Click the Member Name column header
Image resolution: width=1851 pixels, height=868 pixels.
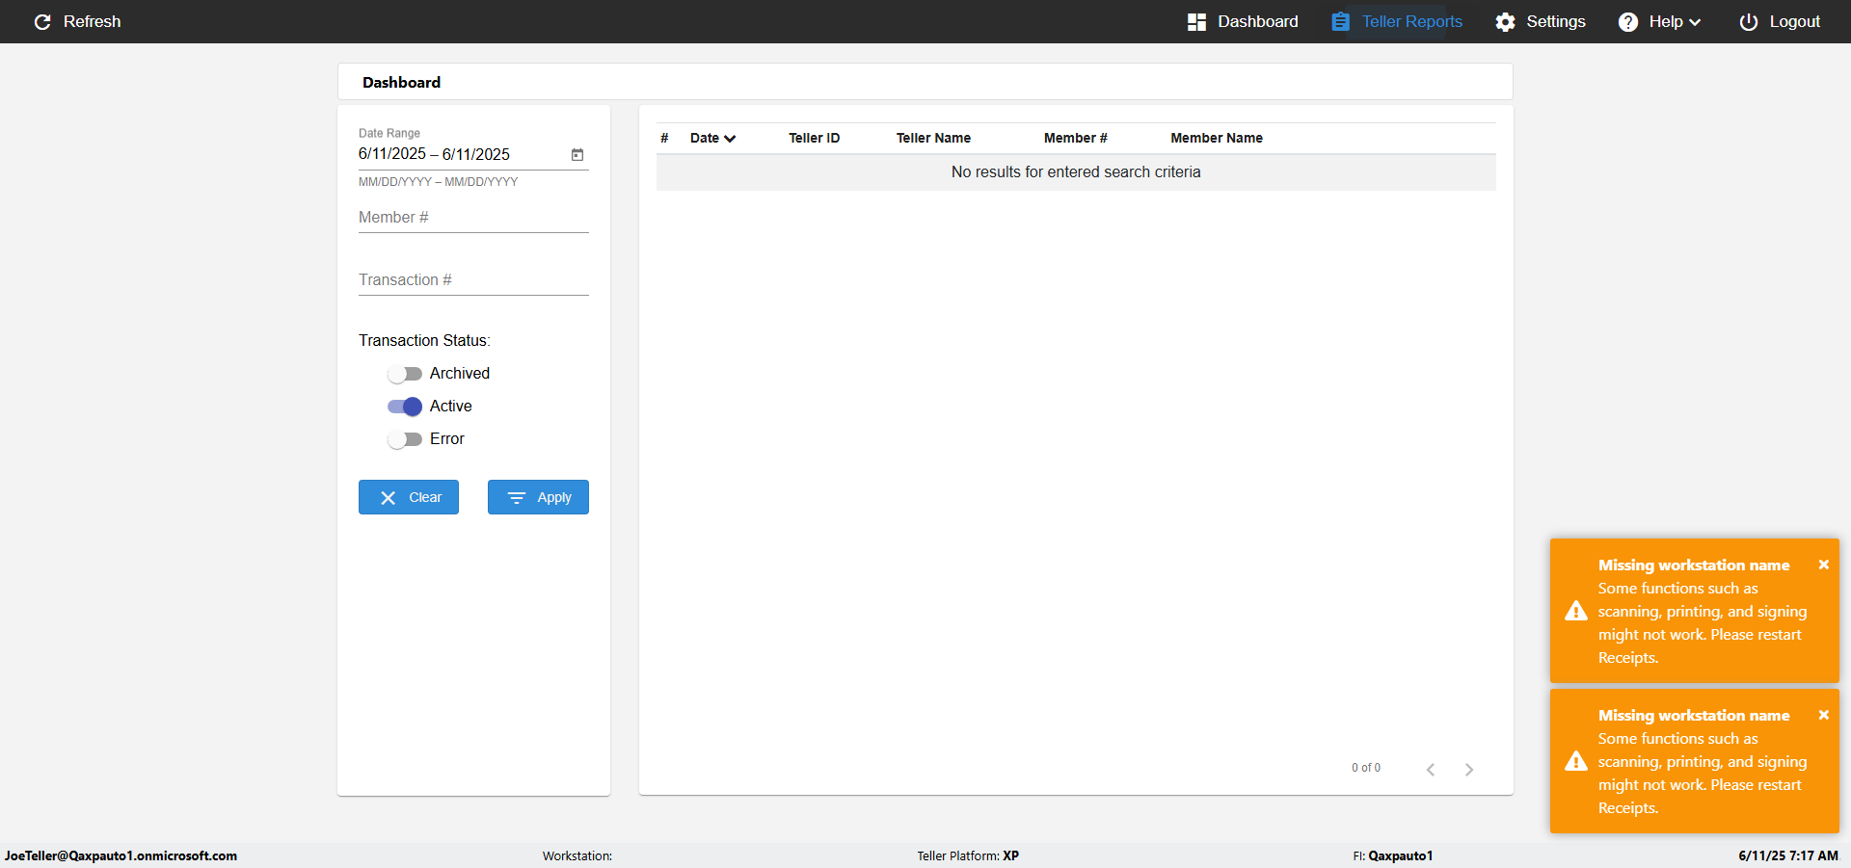coord(1217,139)
